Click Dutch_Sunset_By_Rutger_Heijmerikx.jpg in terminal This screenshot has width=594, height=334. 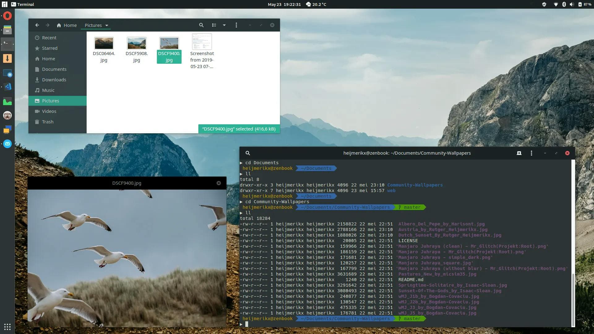point(450,235)
